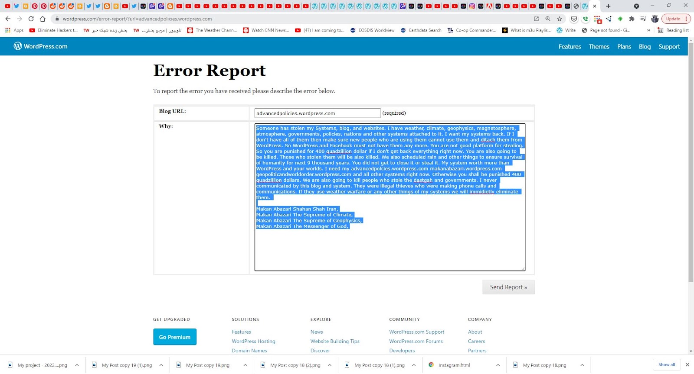Open the About link under Company
Image resolution: width=694 pixels, height=374 pixels.
point(475,332)
